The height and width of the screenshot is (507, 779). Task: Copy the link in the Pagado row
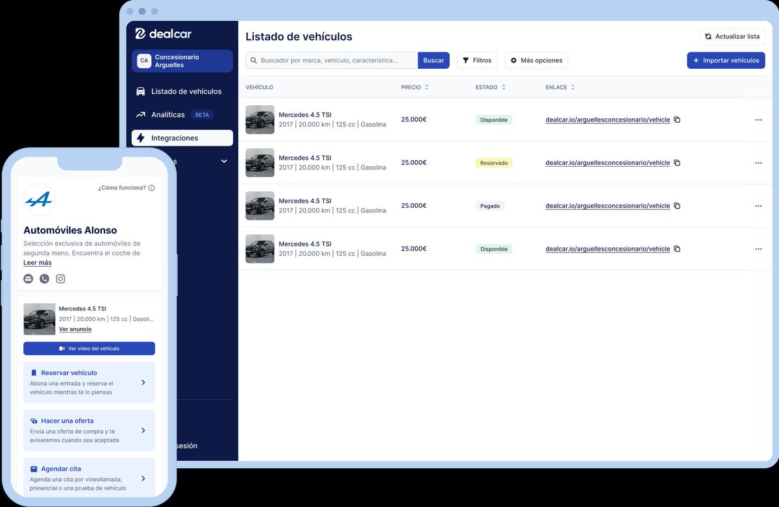[677, 206]
